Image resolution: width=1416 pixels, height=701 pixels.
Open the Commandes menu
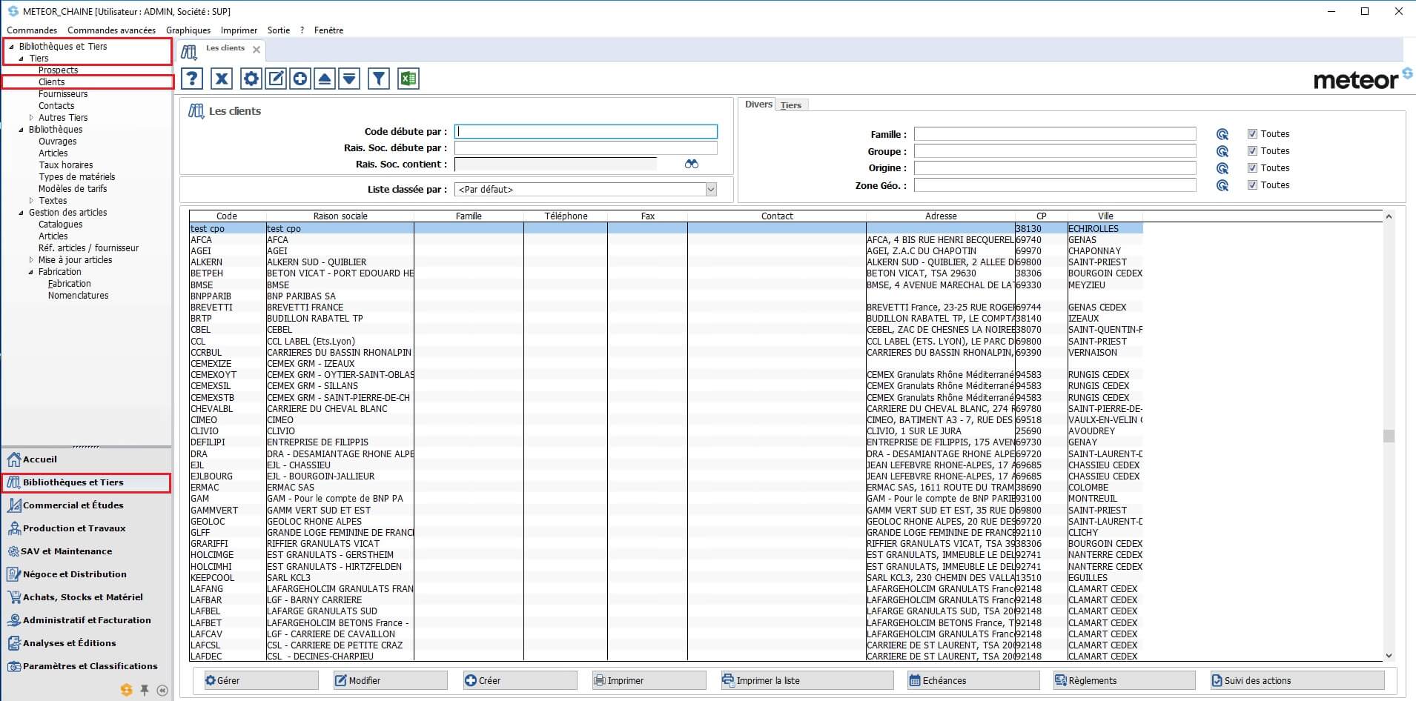click(x=32, y=30)
